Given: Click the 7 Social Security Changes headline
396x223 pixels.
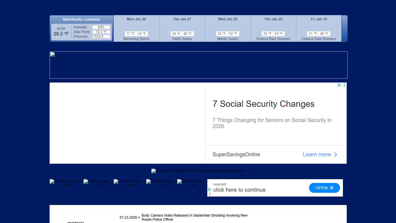Looking at the screenshot, I should click(x=263, y=104).
